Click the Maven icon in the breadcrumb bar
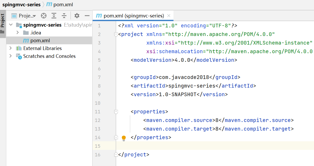314x166 pixels. tap(49, 4)
